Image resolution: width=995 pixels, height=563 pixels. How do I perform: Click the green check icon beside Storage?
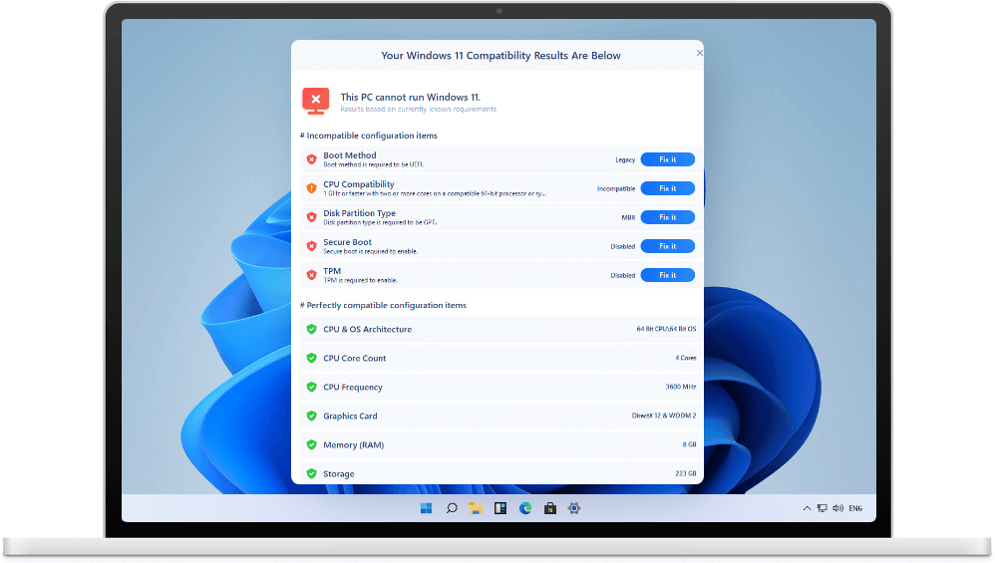[312, 473]
